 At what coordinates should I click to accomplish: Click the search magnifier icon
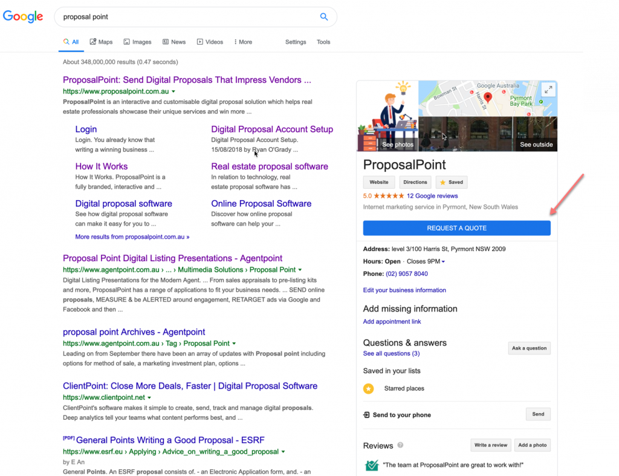[324, 16]
